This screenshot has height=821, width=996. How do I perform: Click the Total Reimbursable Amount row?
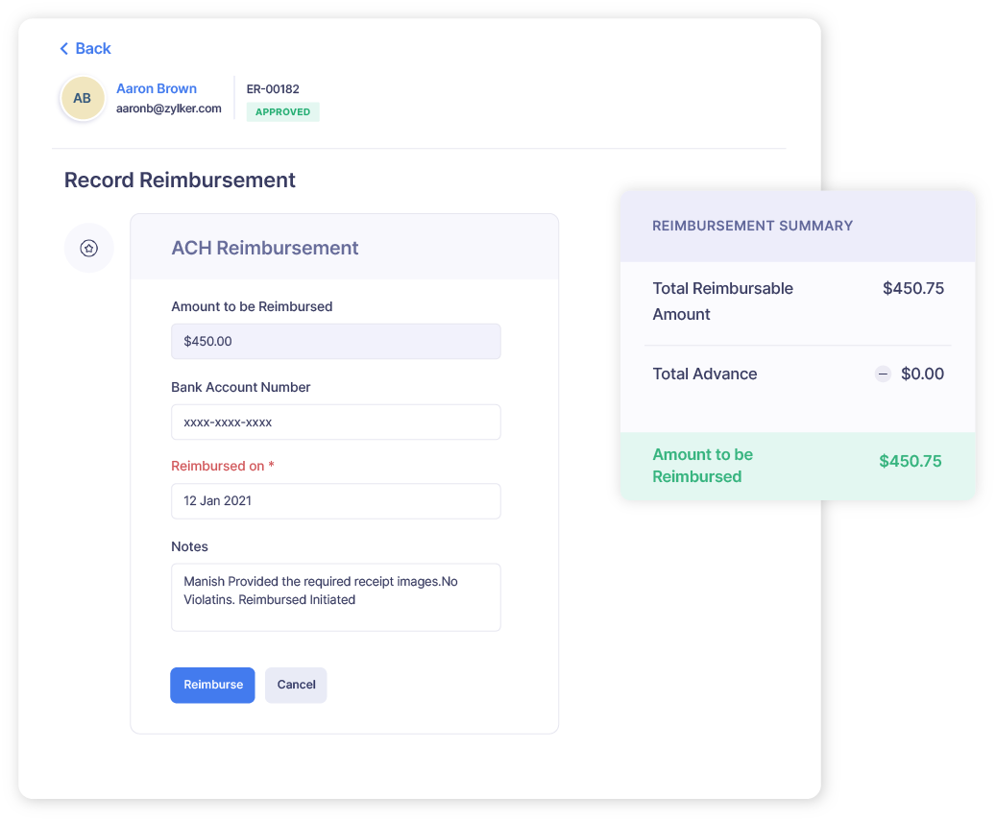coord(797,301)
